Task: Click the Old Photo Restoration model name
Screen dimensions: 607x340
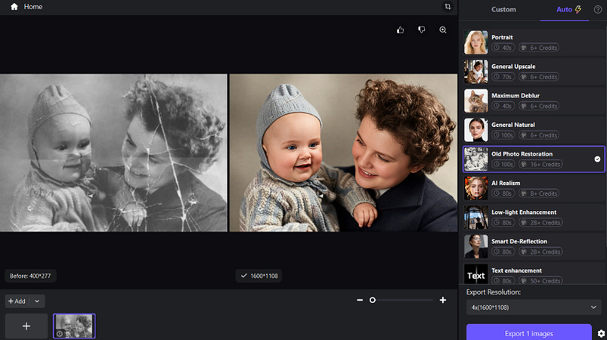Action: [x=522, y=154]
